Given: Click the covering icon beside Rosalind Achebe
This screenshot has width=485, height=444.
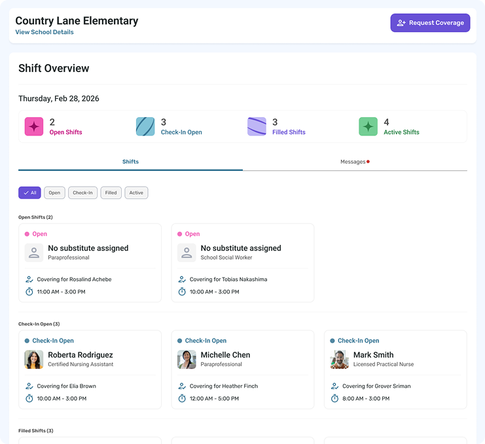Looking at the screenshot, I should pyautogui.click(x=29, y=280).
